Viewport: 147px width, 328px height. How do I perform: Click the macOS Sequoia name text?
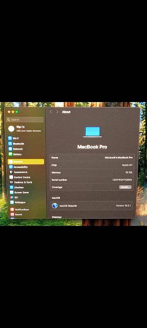pyautogui.click(x=68, y=206)
